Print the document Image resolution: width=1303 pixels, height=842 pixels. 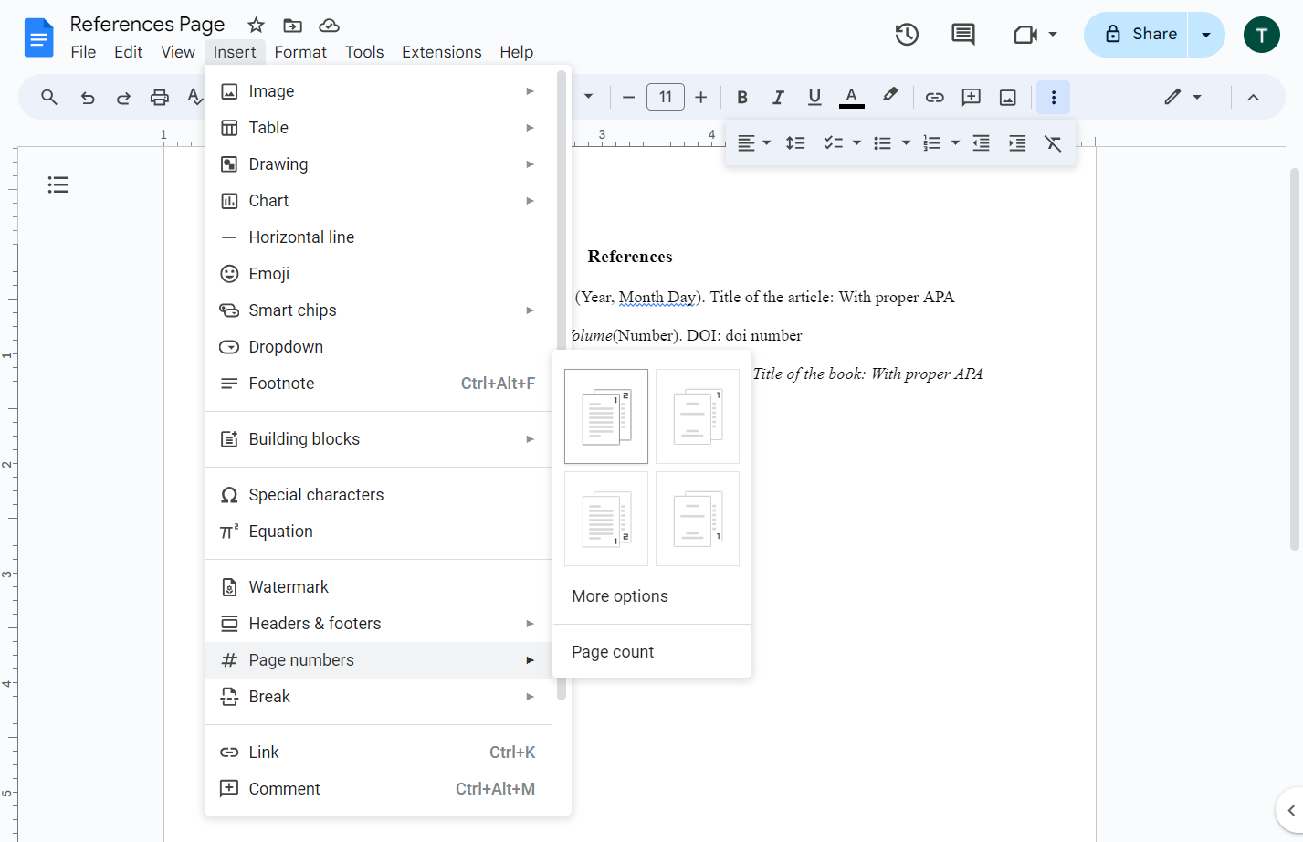point(160,97)
